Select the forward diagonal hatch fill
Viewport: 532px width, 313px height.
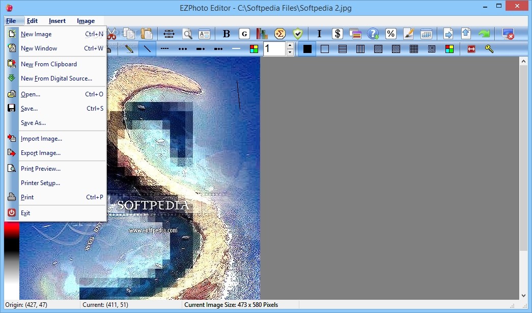pos(378,49)
